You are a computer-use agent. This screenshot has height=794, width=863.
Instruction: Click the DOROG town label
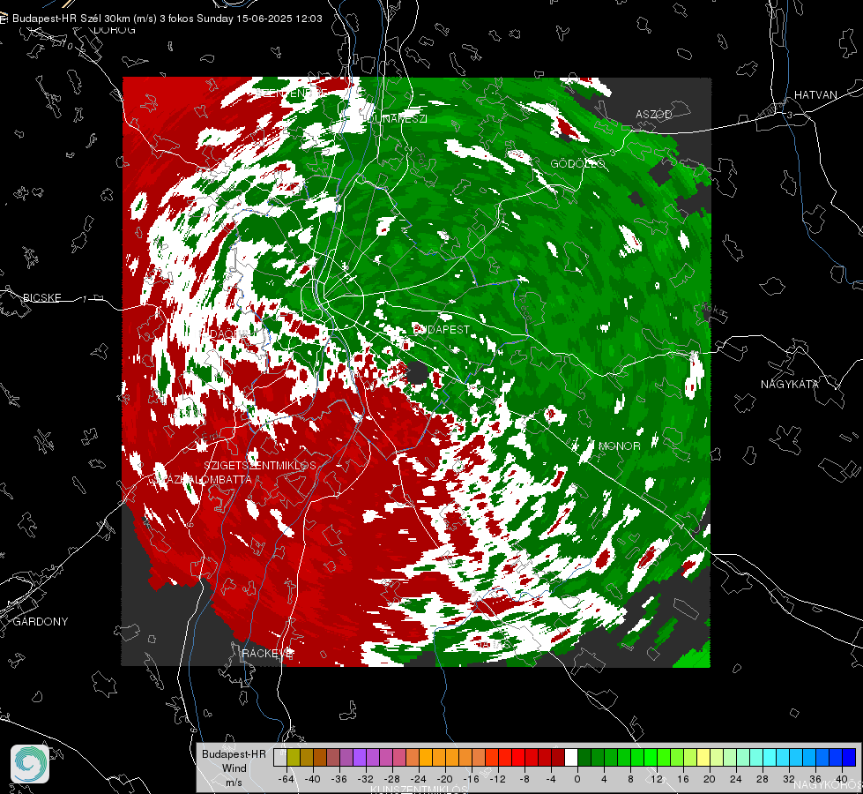[x=115, y=30]
